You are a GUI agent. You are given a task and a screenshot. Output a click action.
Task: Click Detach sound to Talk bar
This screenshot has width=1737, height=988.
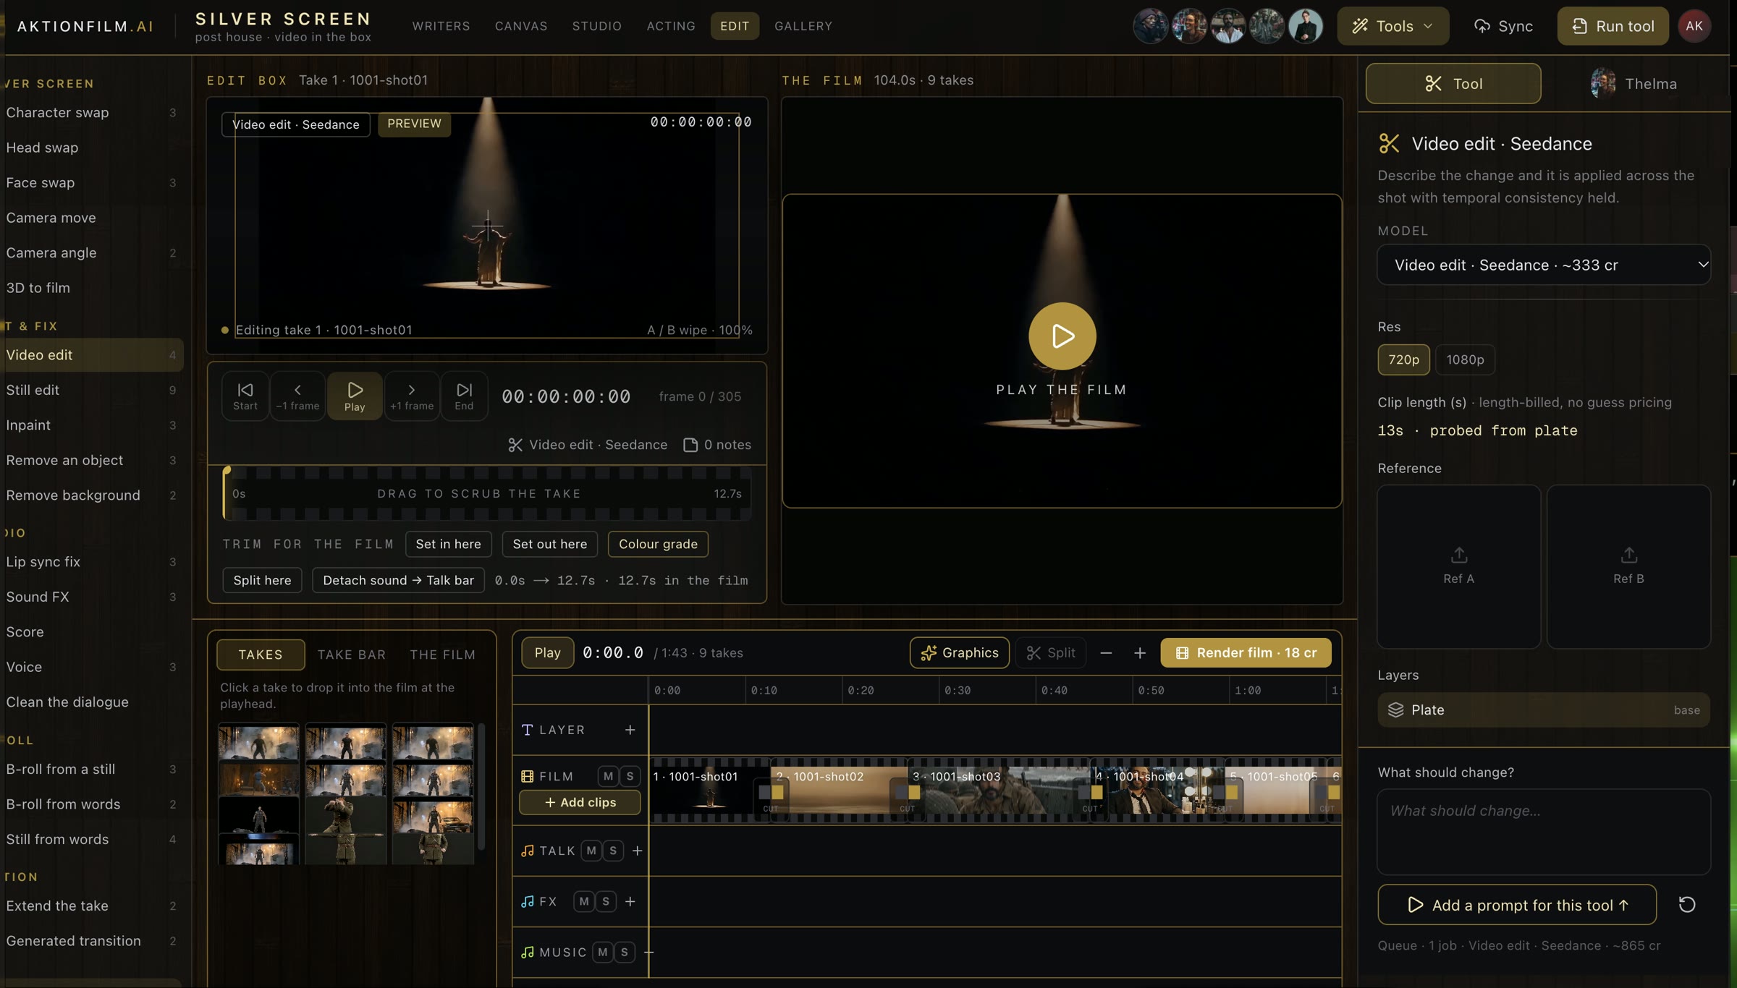398,580
